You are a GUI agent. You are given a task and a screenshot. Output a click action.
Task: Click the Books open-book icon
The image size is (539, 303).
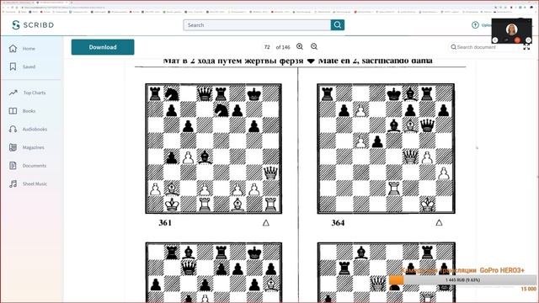pos(13,111)
